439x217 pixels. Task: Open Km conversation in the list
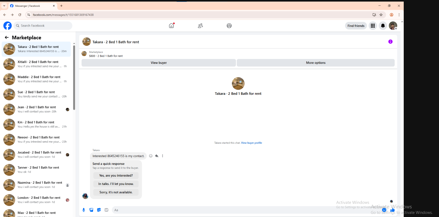(x=36, y=125)
